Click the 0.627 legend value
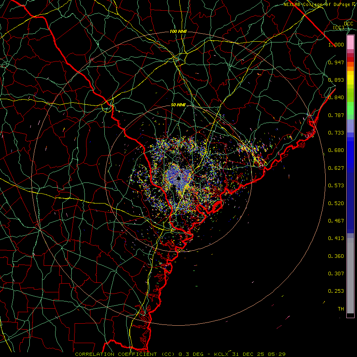This screenshot has width=357, height=357. 336,168
